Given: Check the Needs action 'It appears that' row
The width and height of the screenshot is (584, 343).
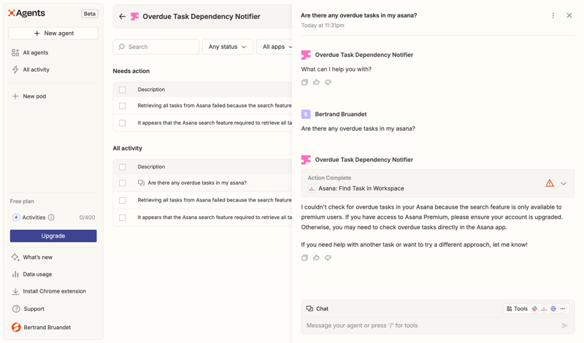Looking at the screenshot, I should 122,123.
